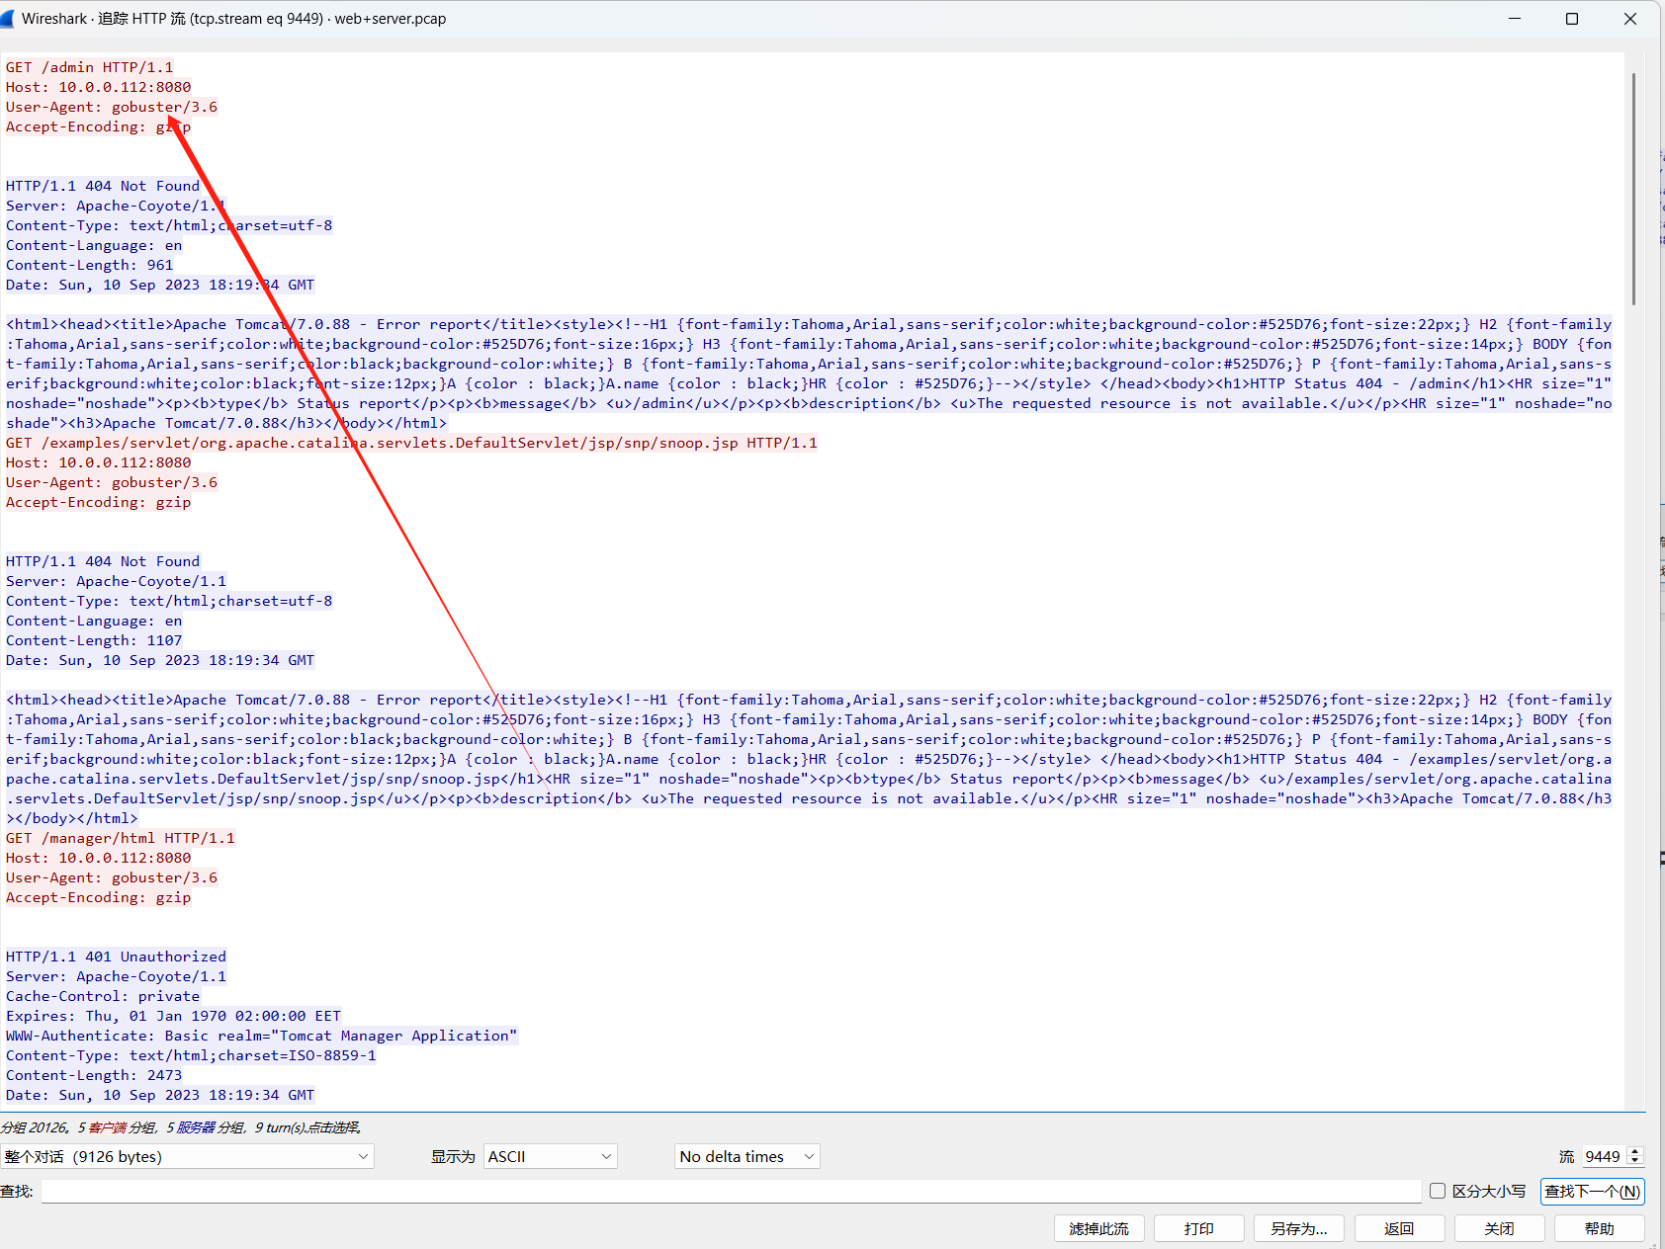Maximize the Wireshark stream window
Screen dimensions: 1665x1249
1572,19
